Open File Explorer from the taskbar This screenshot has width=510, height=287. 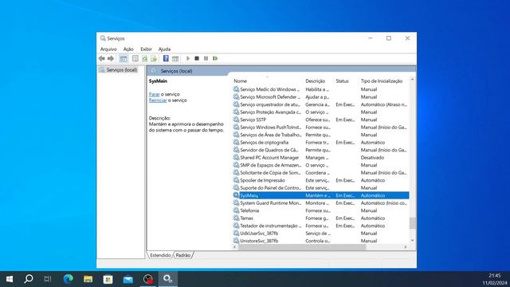tap(88, 279)
